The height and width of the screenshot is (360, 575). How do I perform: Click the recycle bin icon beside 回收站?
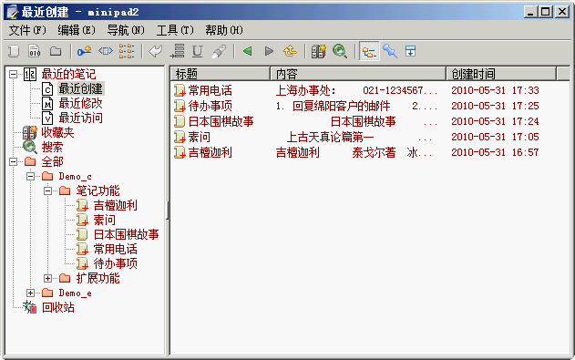coord(30,307)
